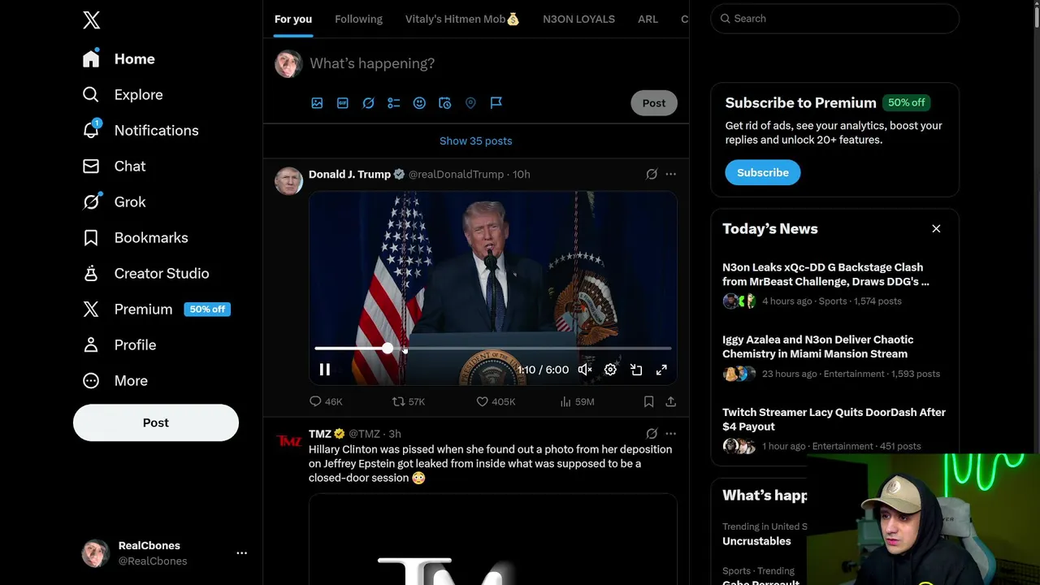1040x585 pixels.
Task: Open Grok in sidebar
Action: pos(115,202)
